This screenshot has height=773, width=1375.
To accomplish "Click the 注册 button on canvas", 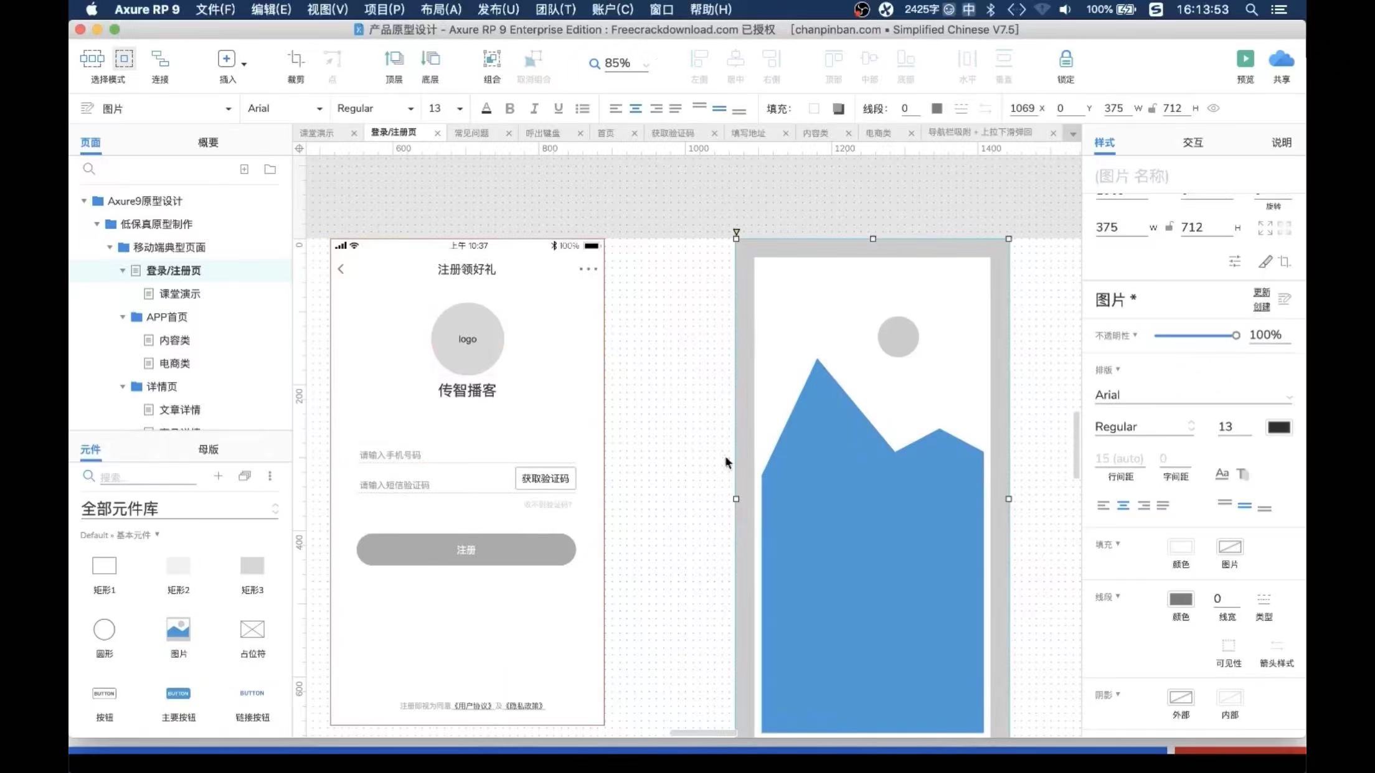I will click(466, 550).
